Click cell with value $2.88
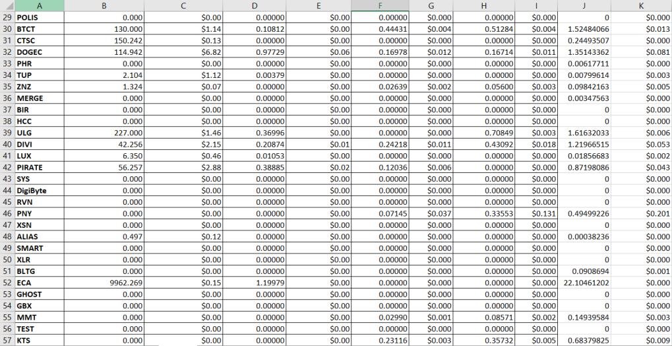The width and height of the screenshot is (672, 346). tap(183, 168)
